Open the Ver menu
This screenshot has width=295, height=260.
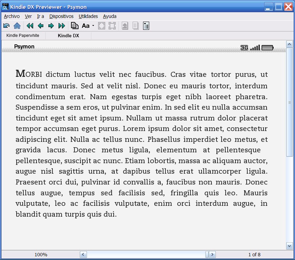[x=28, y=16]
